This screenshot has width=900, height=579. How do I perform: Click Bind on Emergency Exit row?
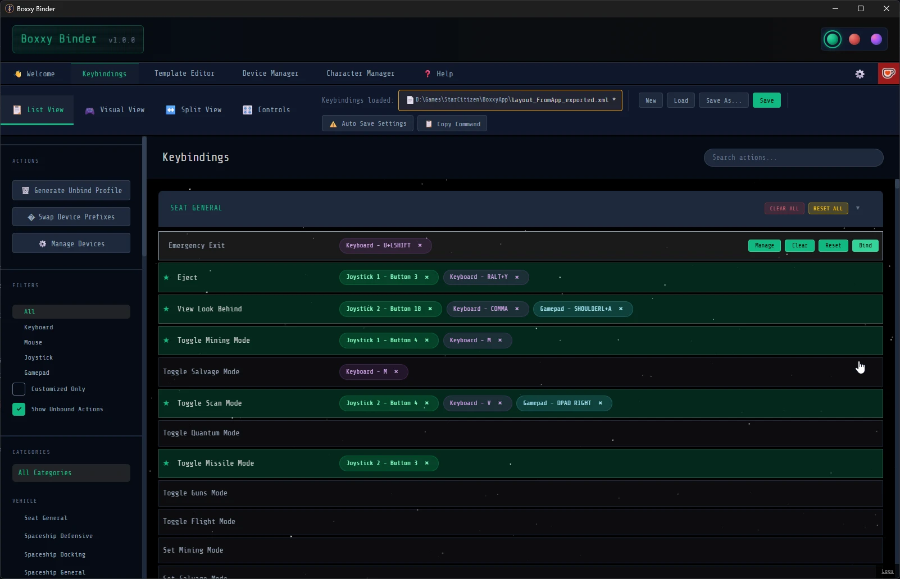[x=866, y=246]
